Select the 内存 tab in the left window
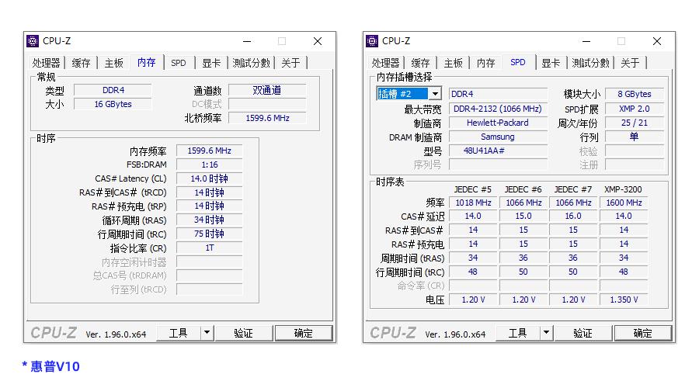The image size is (699, 388). tap(147, 62)
